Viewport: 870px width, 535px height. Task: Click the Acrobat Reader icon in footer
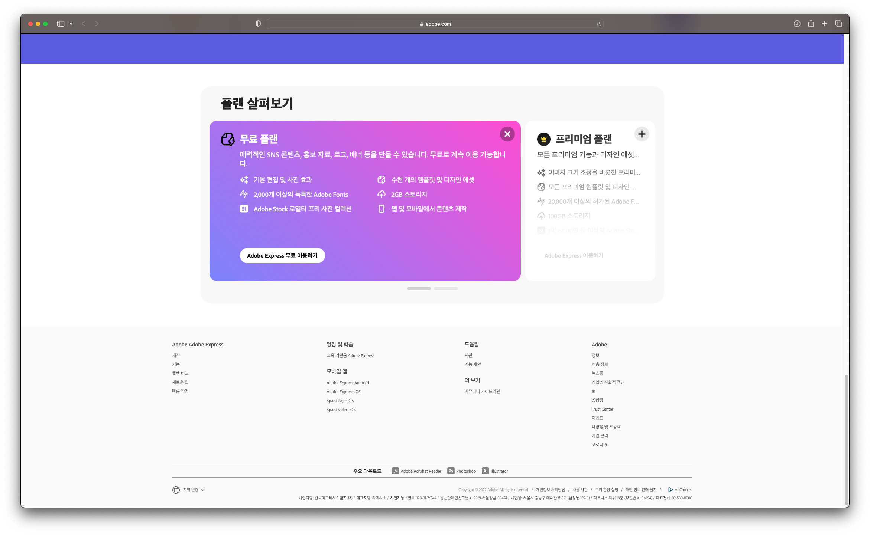395,471
